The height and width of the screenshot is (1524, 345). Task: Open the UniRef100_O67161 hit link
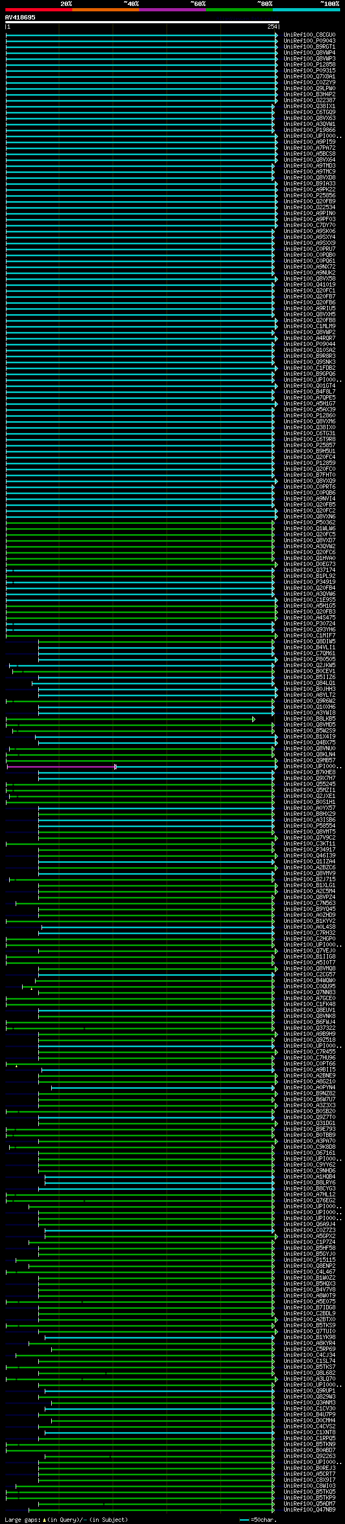(x=309, y=1153)
